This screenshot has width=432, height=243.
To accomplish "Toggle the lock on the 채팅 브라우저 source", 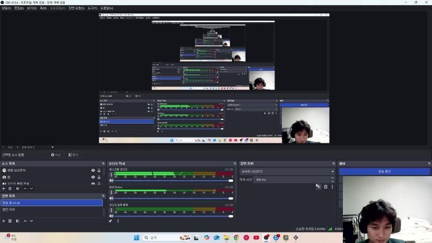I will (99, 170).
